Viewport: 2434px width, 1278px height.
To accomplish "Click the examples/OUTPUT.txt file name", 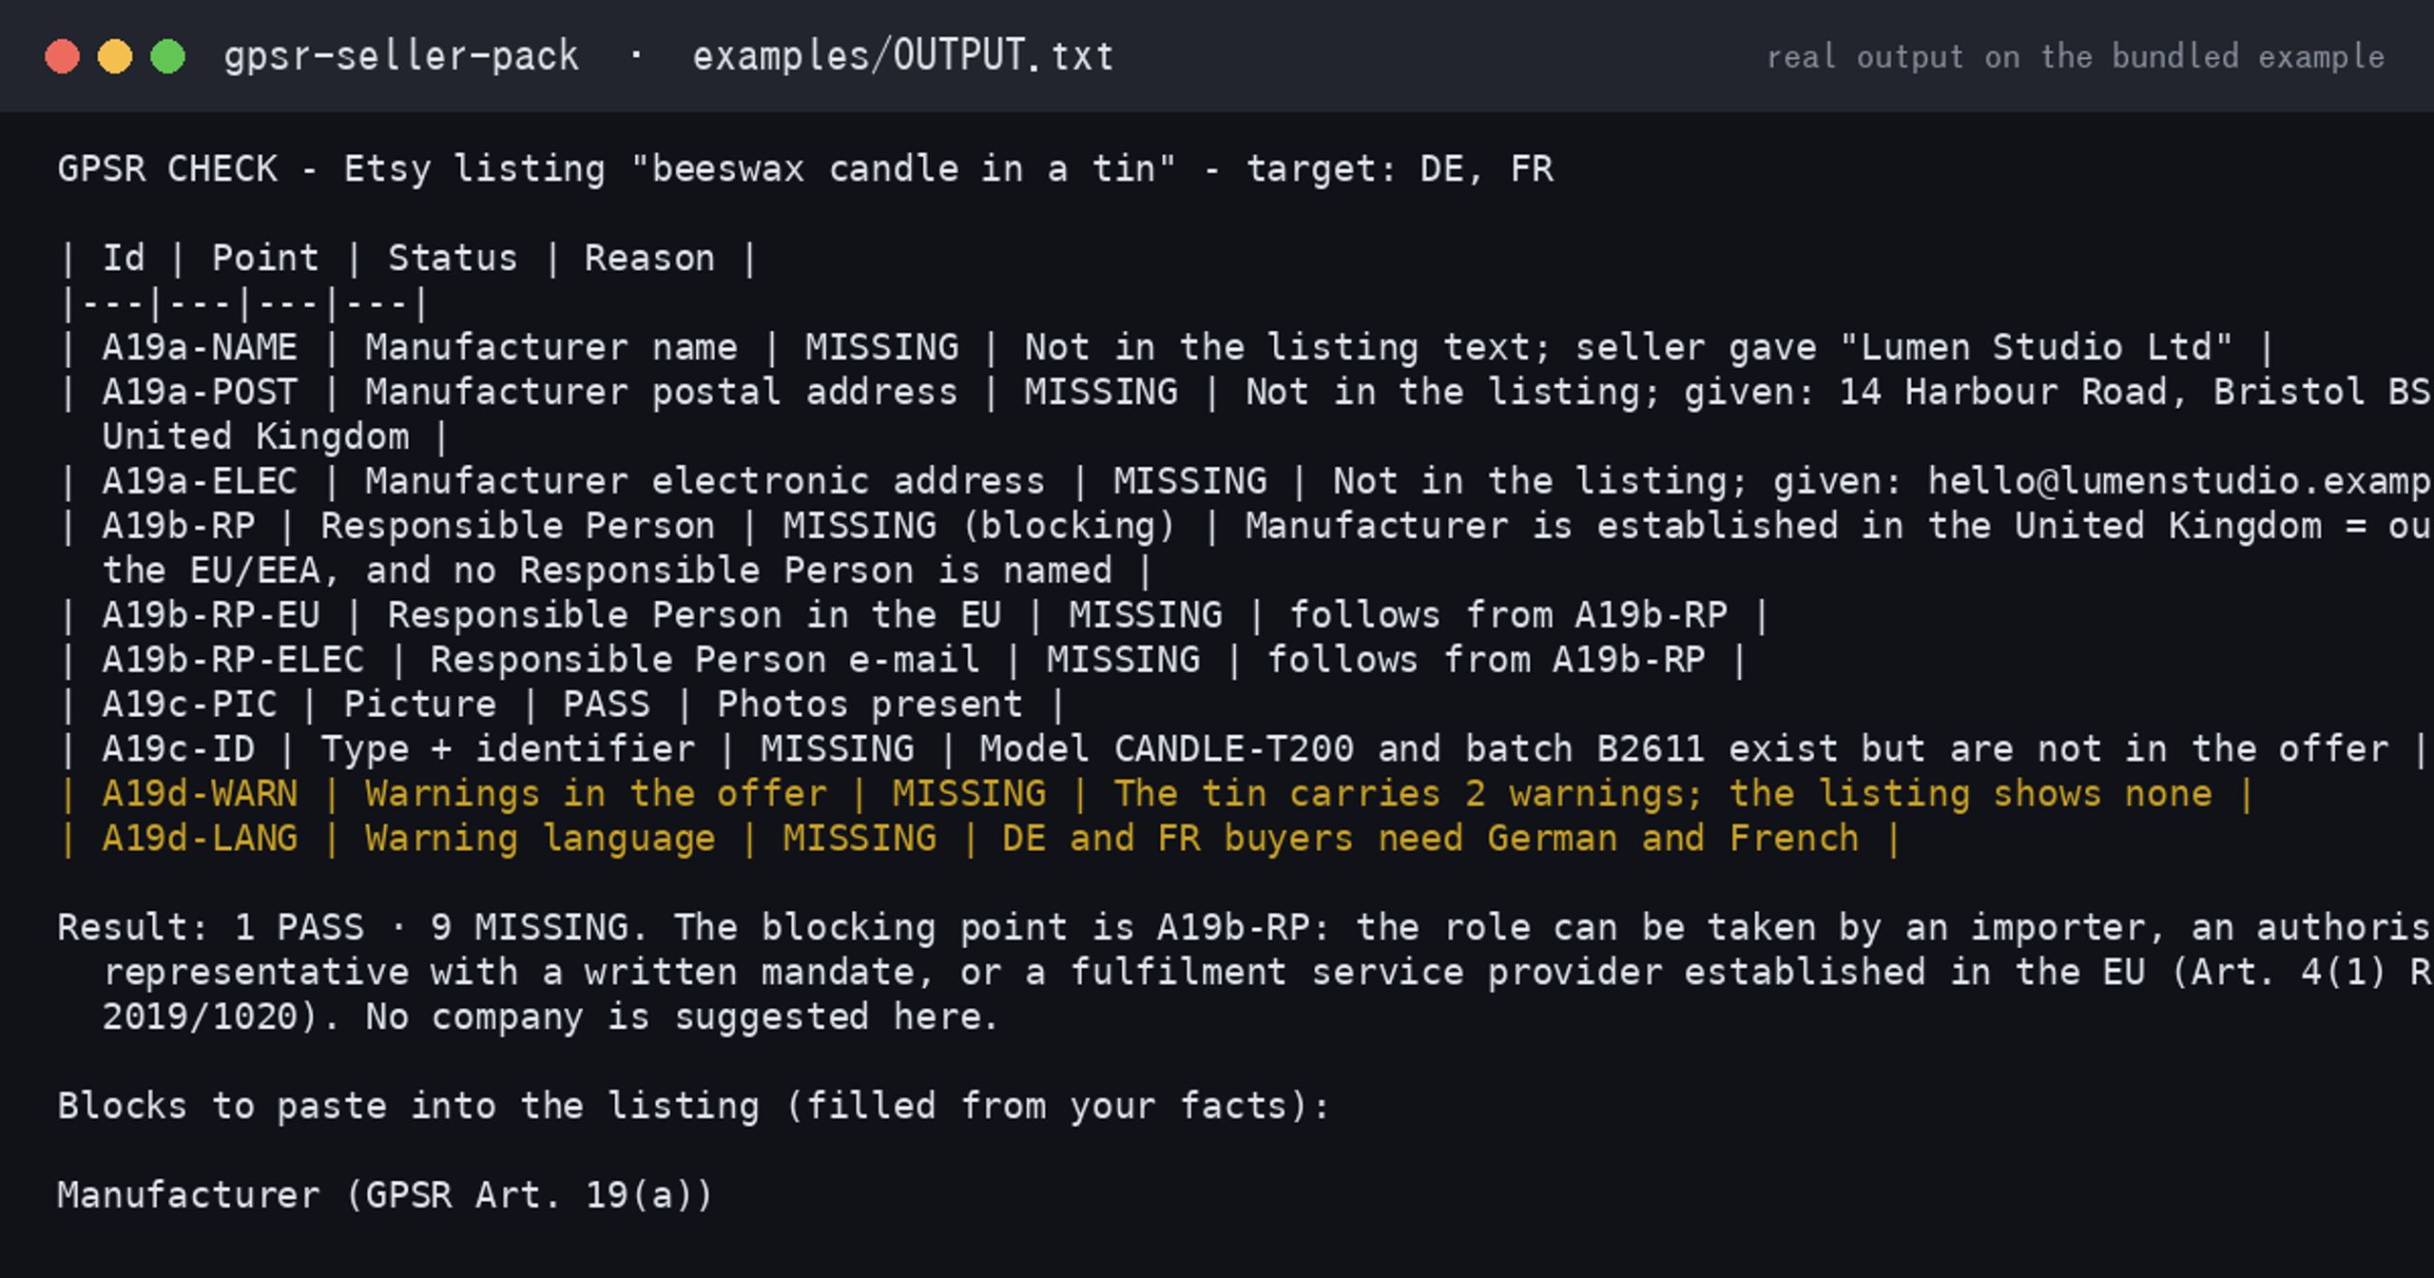I will [902, 56].
